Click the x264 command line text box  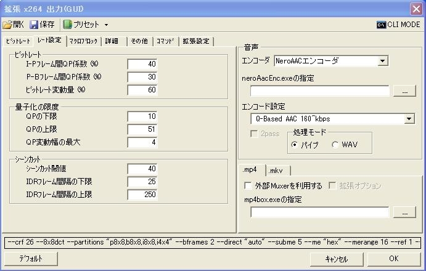point(213,243)
